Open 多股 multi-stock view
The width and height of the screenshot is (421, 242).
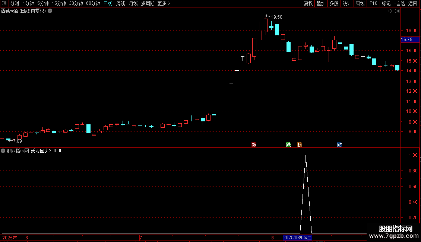pos(334,3)
